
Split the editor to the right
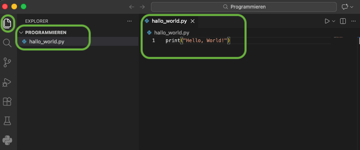click(343, 21)
